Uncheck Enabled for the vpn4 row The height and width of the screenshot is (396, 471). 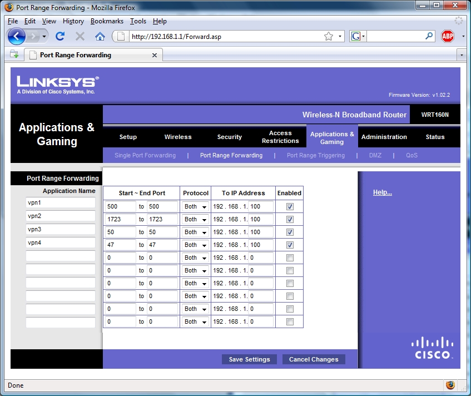[290, 245]
